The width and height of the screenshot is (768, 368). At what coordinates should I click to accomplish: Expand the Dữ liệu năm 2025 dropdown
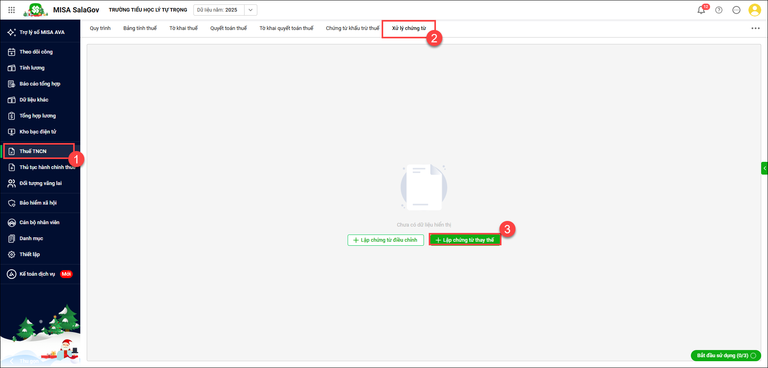(x=251, y=10)
